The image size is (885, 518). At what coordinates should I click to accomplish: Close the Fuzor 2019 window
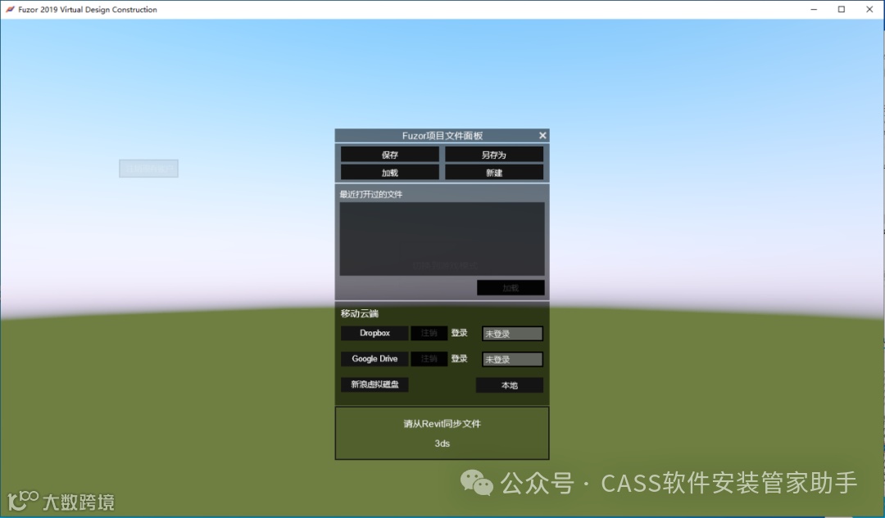point(869,10)
